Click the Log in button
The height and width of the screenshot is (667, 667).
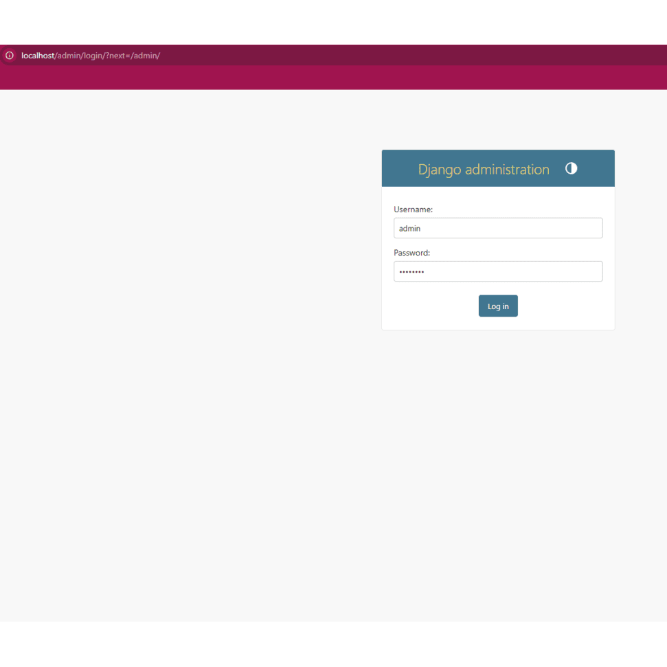pyautogui.click(x=498, y=306)
